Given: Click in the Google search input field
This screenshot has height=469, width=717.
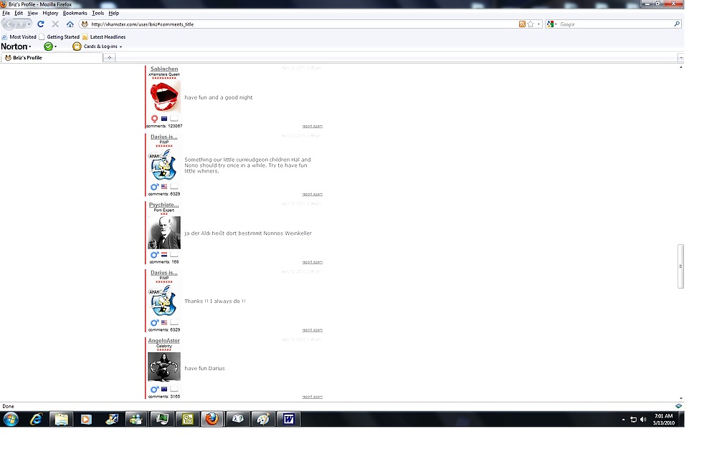Looking at the screenshot, I should coord(613,24).
